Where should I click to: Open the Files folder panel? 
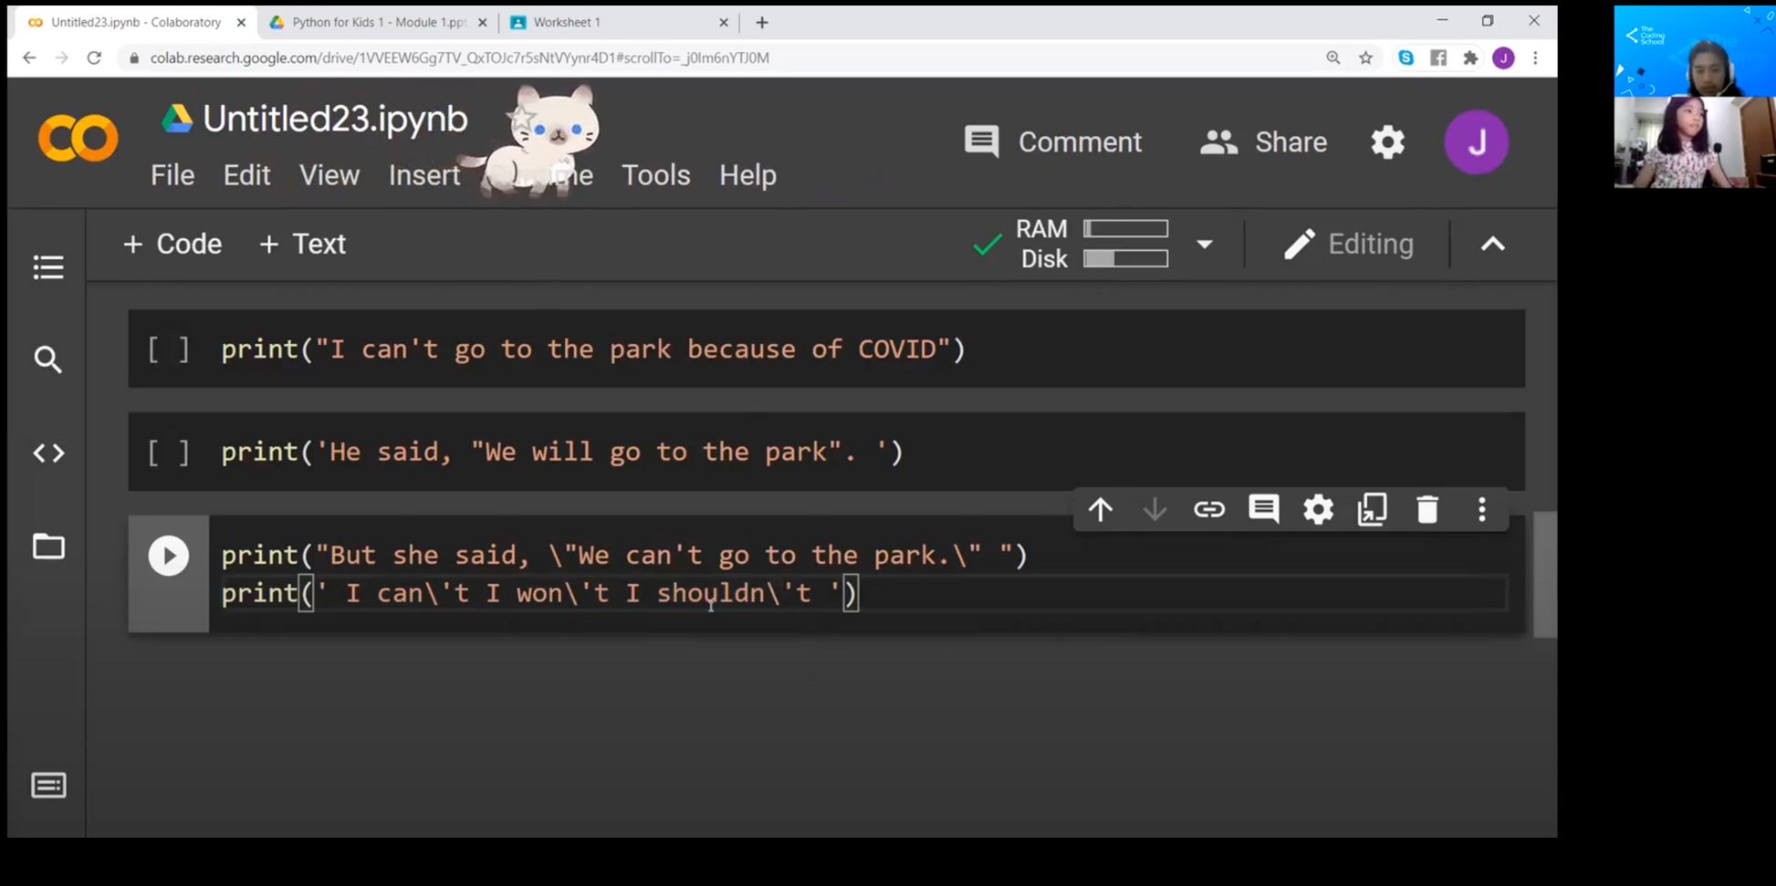tap(48, 547)
